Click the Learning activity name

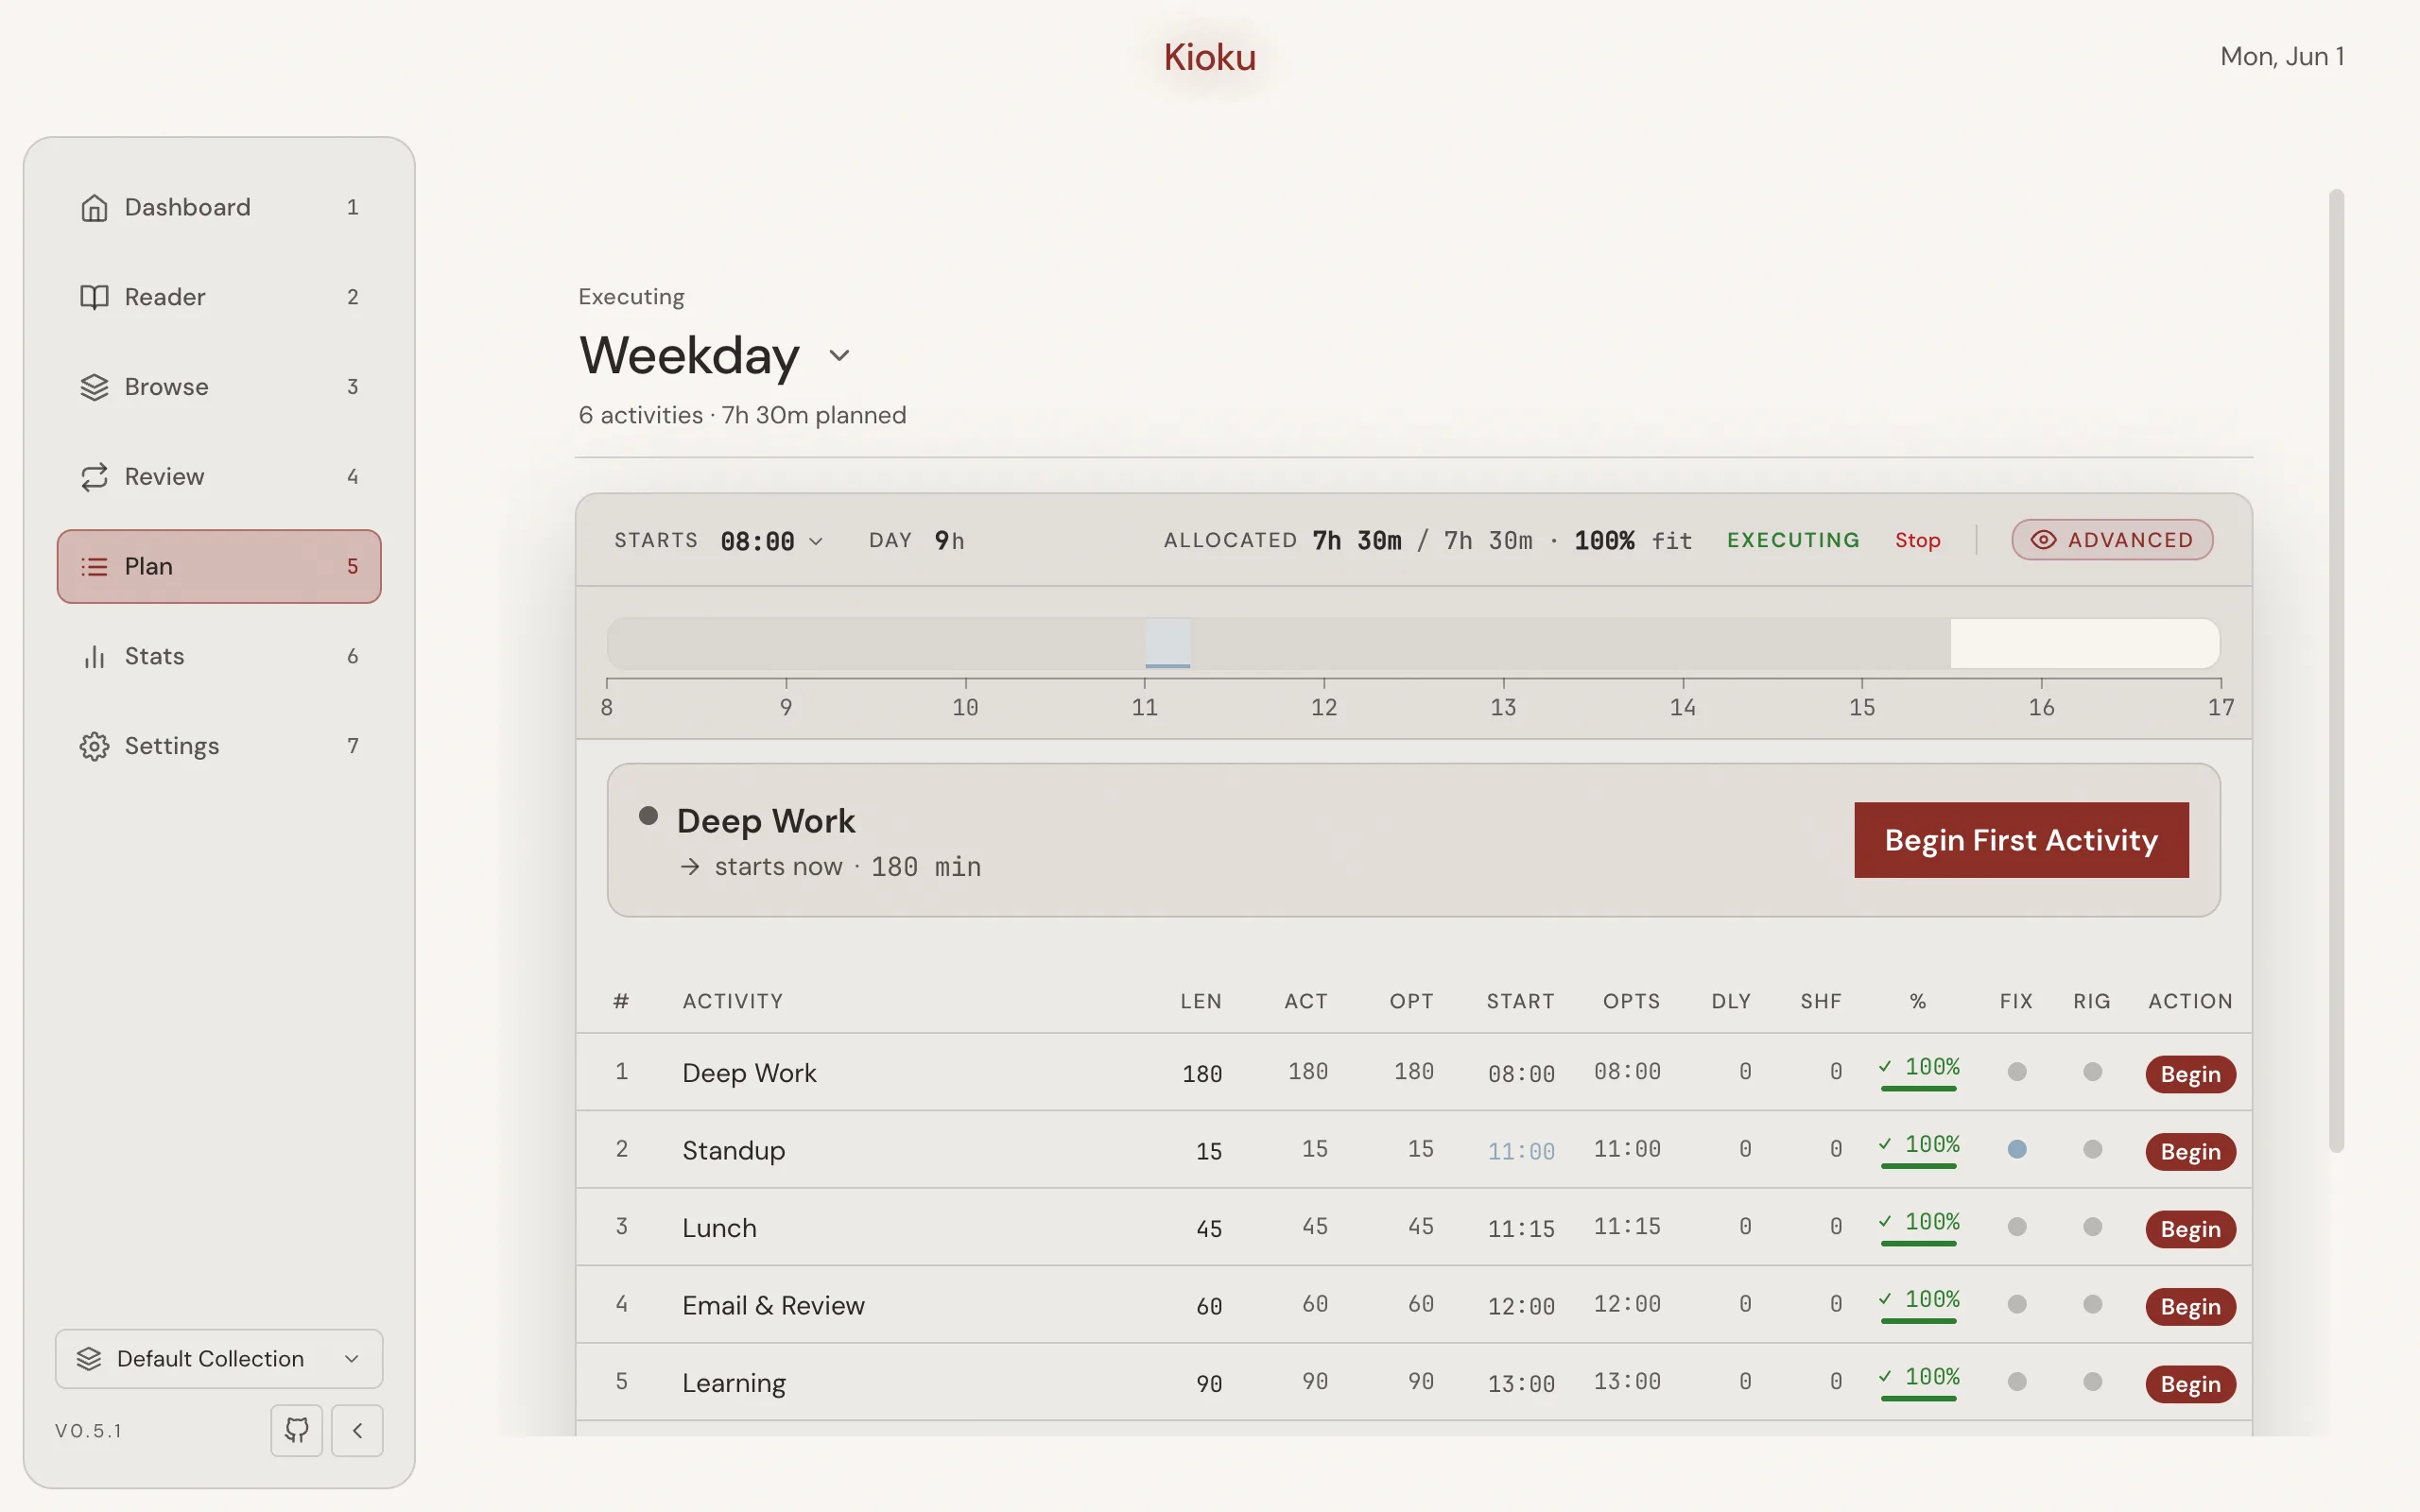click(x=734, y=1383)
